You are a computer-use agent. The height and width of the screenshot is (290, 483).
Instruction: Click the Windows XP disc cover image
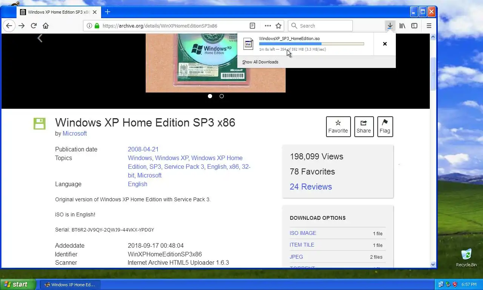pos(215,63)
